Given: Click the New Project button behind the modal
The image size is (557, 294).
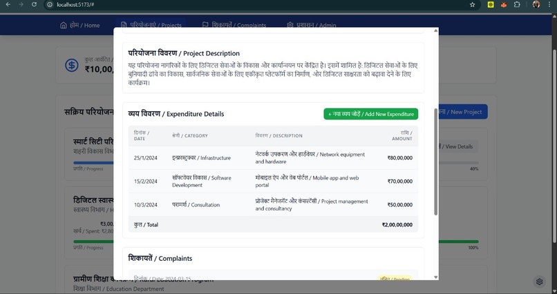Looking at the screenshot, I should [x=463, y=112].
